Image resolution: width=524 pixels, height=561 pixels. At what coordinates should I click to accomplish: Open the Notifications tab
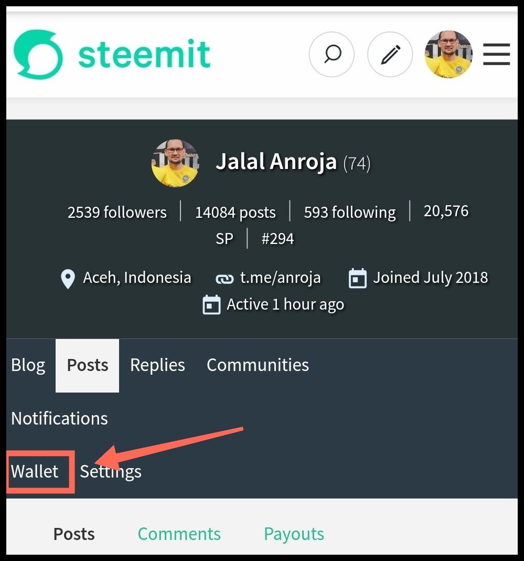point(59,419)
